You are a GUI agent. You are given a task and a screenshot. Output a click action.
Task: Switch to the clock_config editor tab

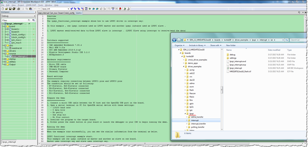pyautogui.click(x=70, y=13)
